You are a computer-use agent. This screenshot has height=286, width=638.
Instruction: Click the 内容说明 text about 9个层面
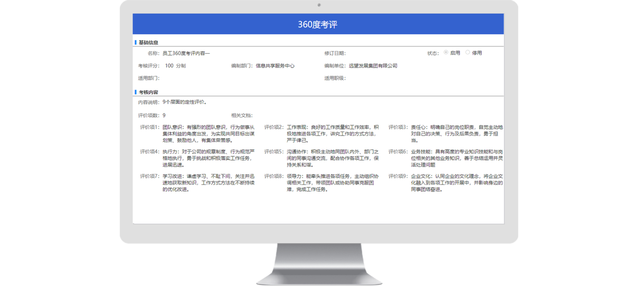coord(185,102)
